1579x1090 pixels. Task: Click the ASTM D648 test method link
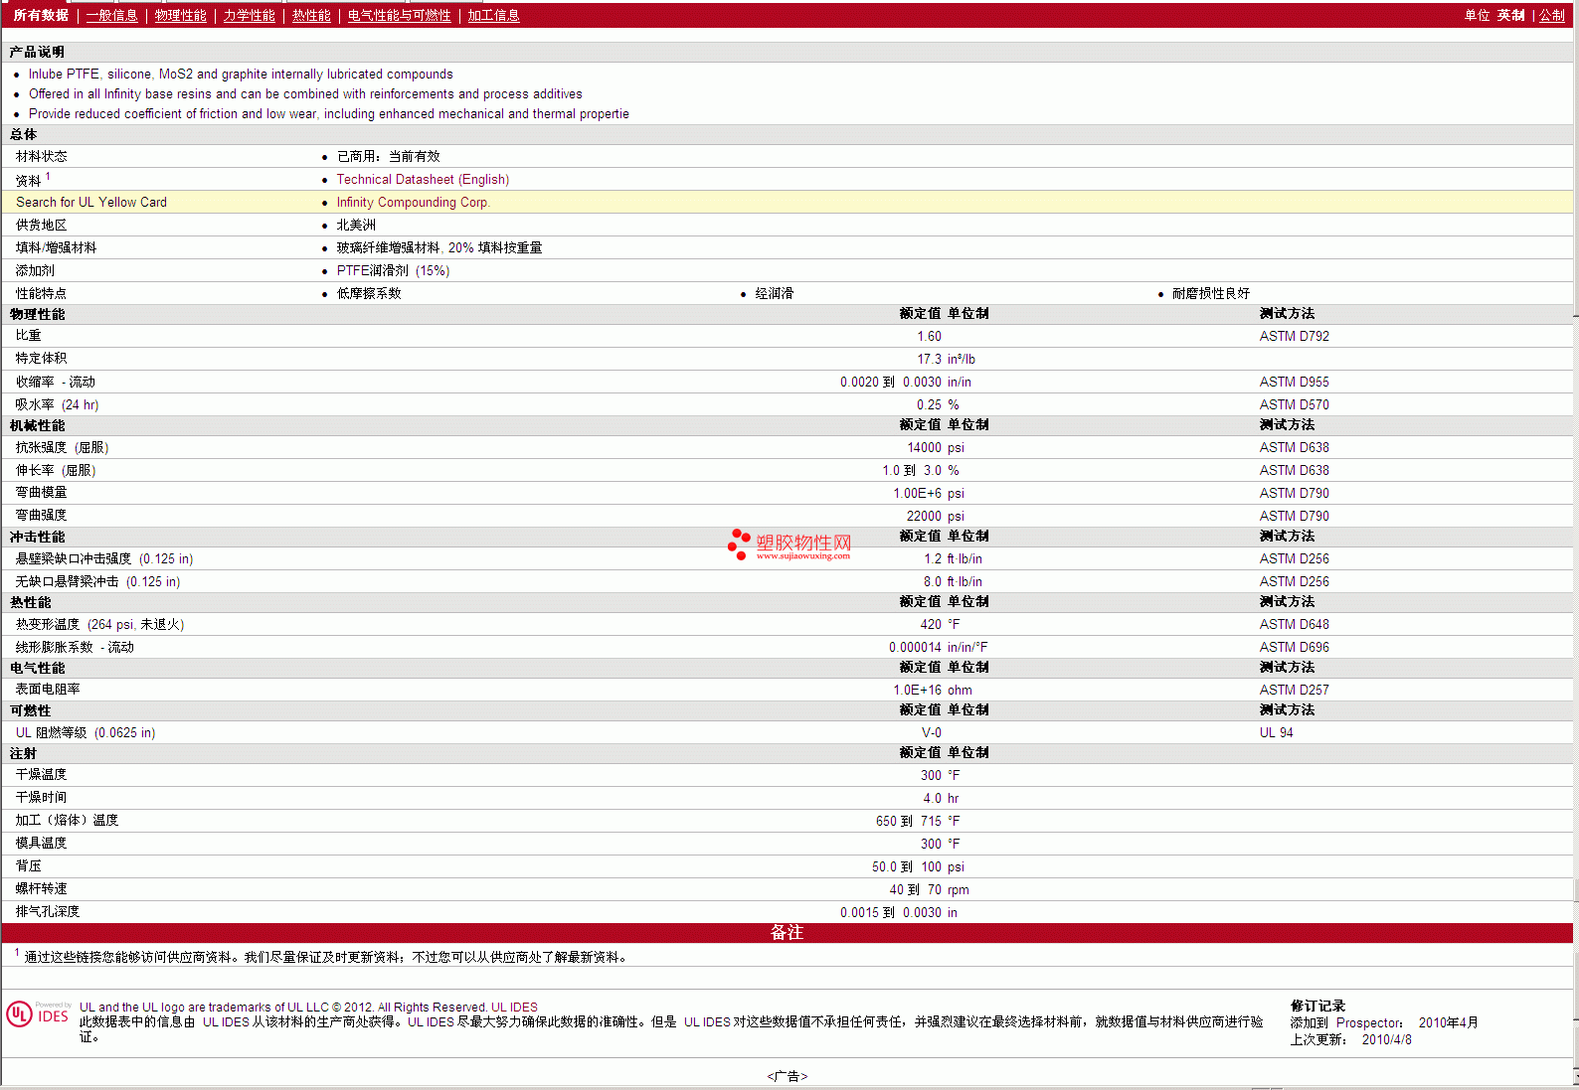[1294, 625]
